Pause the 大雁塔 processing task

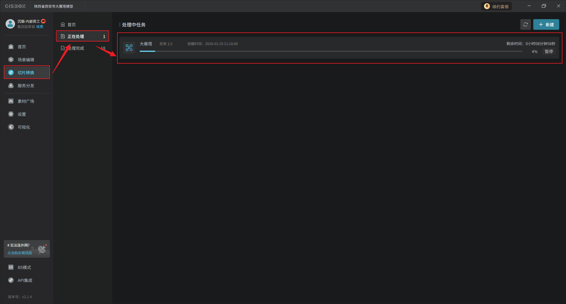point(549,52)
